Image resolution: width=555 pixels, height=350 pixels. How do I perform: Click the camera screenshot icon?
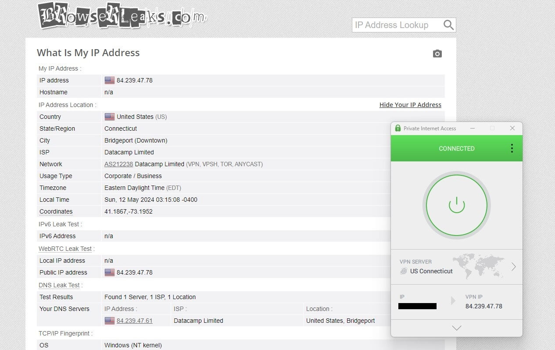click(x=437, y=54)
